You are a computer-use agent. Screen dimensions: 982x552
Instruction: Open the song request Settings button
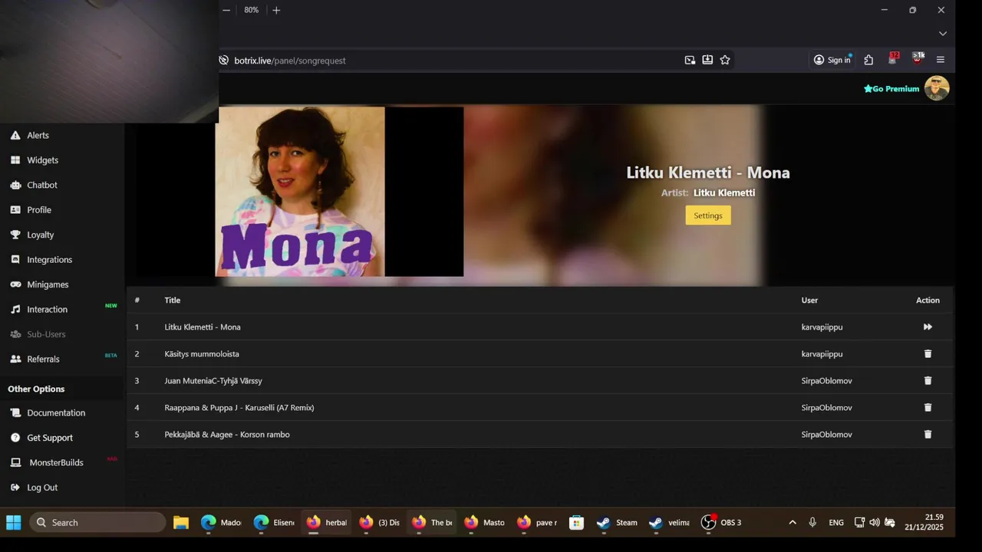pyautogui.click(x=708, y=215)
